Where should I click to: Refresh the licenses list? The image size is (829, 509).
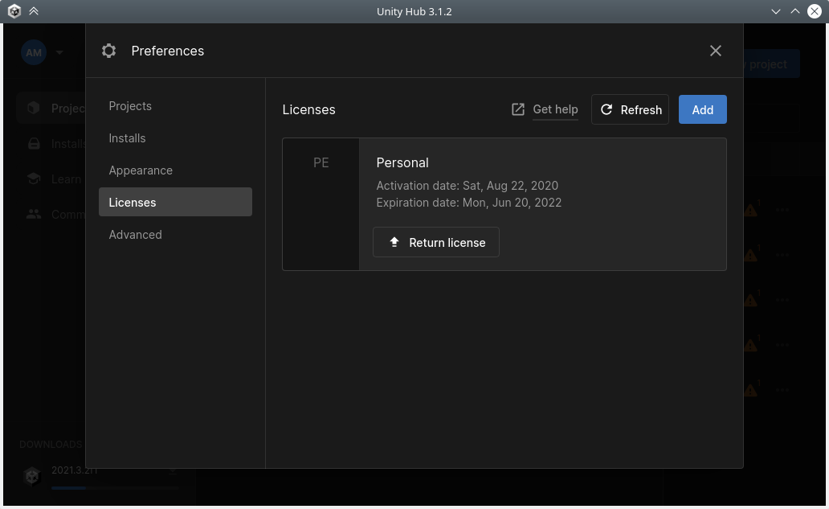tap(630, 109)
